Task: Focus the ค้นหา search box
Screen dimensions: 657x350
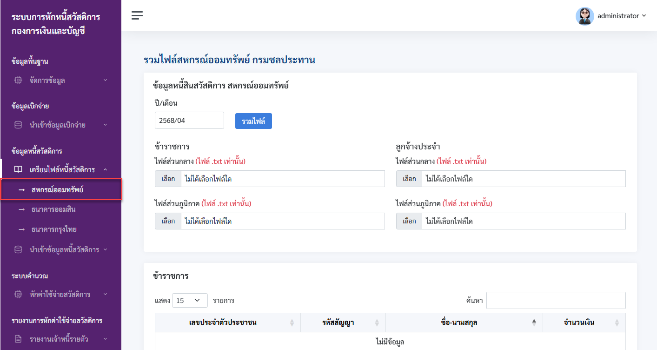Action: pos(556,301)
